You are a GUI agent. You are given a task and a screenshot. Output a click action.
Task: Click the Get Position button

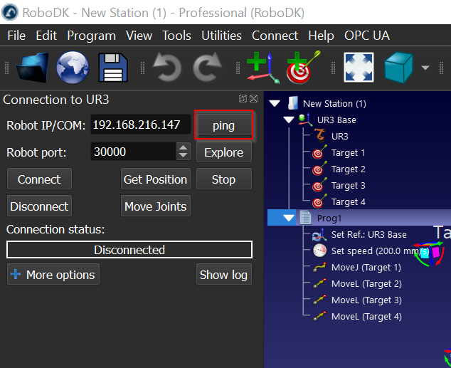(156, 179)
